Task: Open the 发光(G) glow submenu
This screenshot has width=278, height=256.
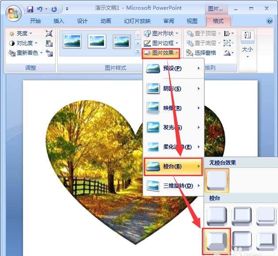Action: point(174,127)
